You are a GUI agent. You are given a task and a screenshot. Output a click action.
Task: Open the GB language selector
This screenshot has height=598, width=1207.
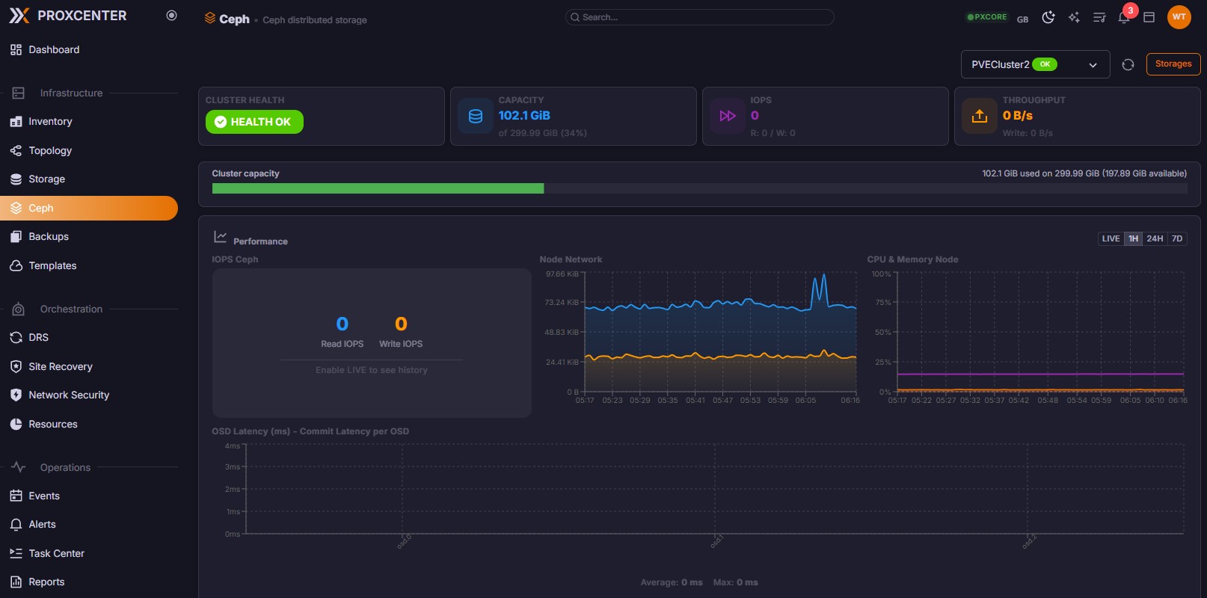[1022, 19]
